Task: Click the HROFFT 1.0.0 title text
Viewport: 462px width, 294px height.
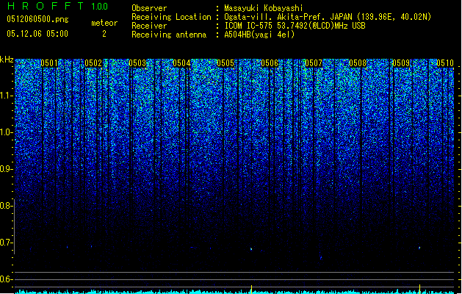Action: [57, 6]
